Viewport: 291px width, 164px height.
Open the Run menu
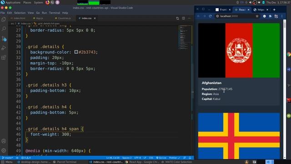click(45, 13)
